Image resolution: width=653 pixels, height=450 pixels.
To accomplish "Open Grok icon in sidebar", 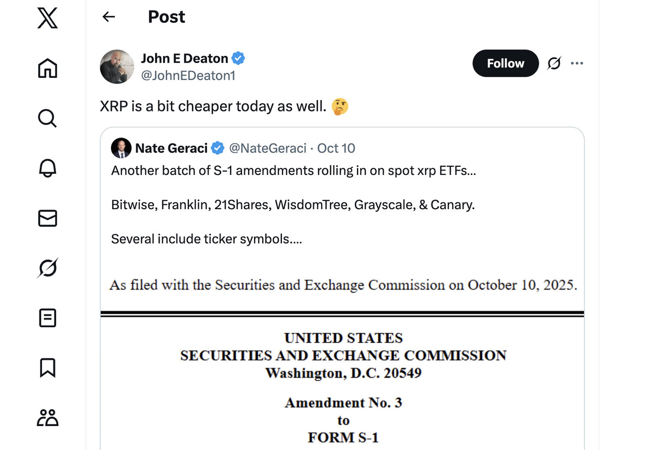I will pos(47,268).
